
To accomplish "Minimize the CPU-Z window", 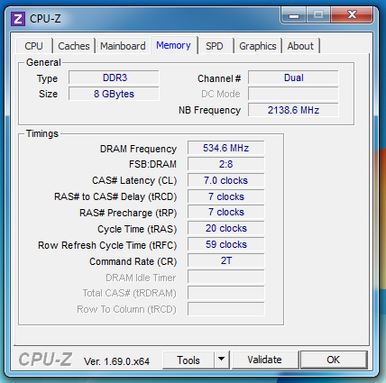I will point(294,15).
